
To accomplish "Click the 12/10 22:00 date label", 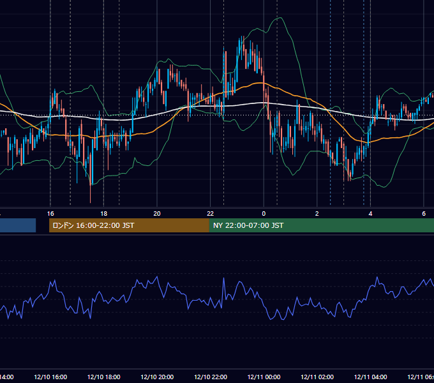I will tap(211, 377).
